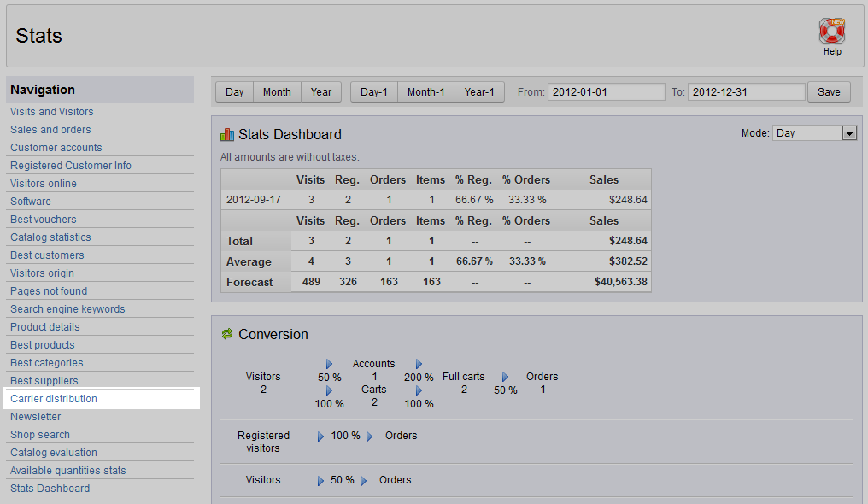Click the Forecast sales $40,563.38
The height and width of the screenshot is (504, 868).
click(x=620, y=282)
